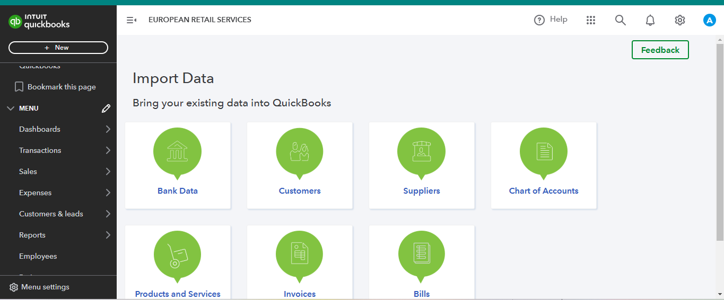Viewport: 724px width, 300px height.
Task: Open the notifications bell icon
Action: tap(650, 20)
